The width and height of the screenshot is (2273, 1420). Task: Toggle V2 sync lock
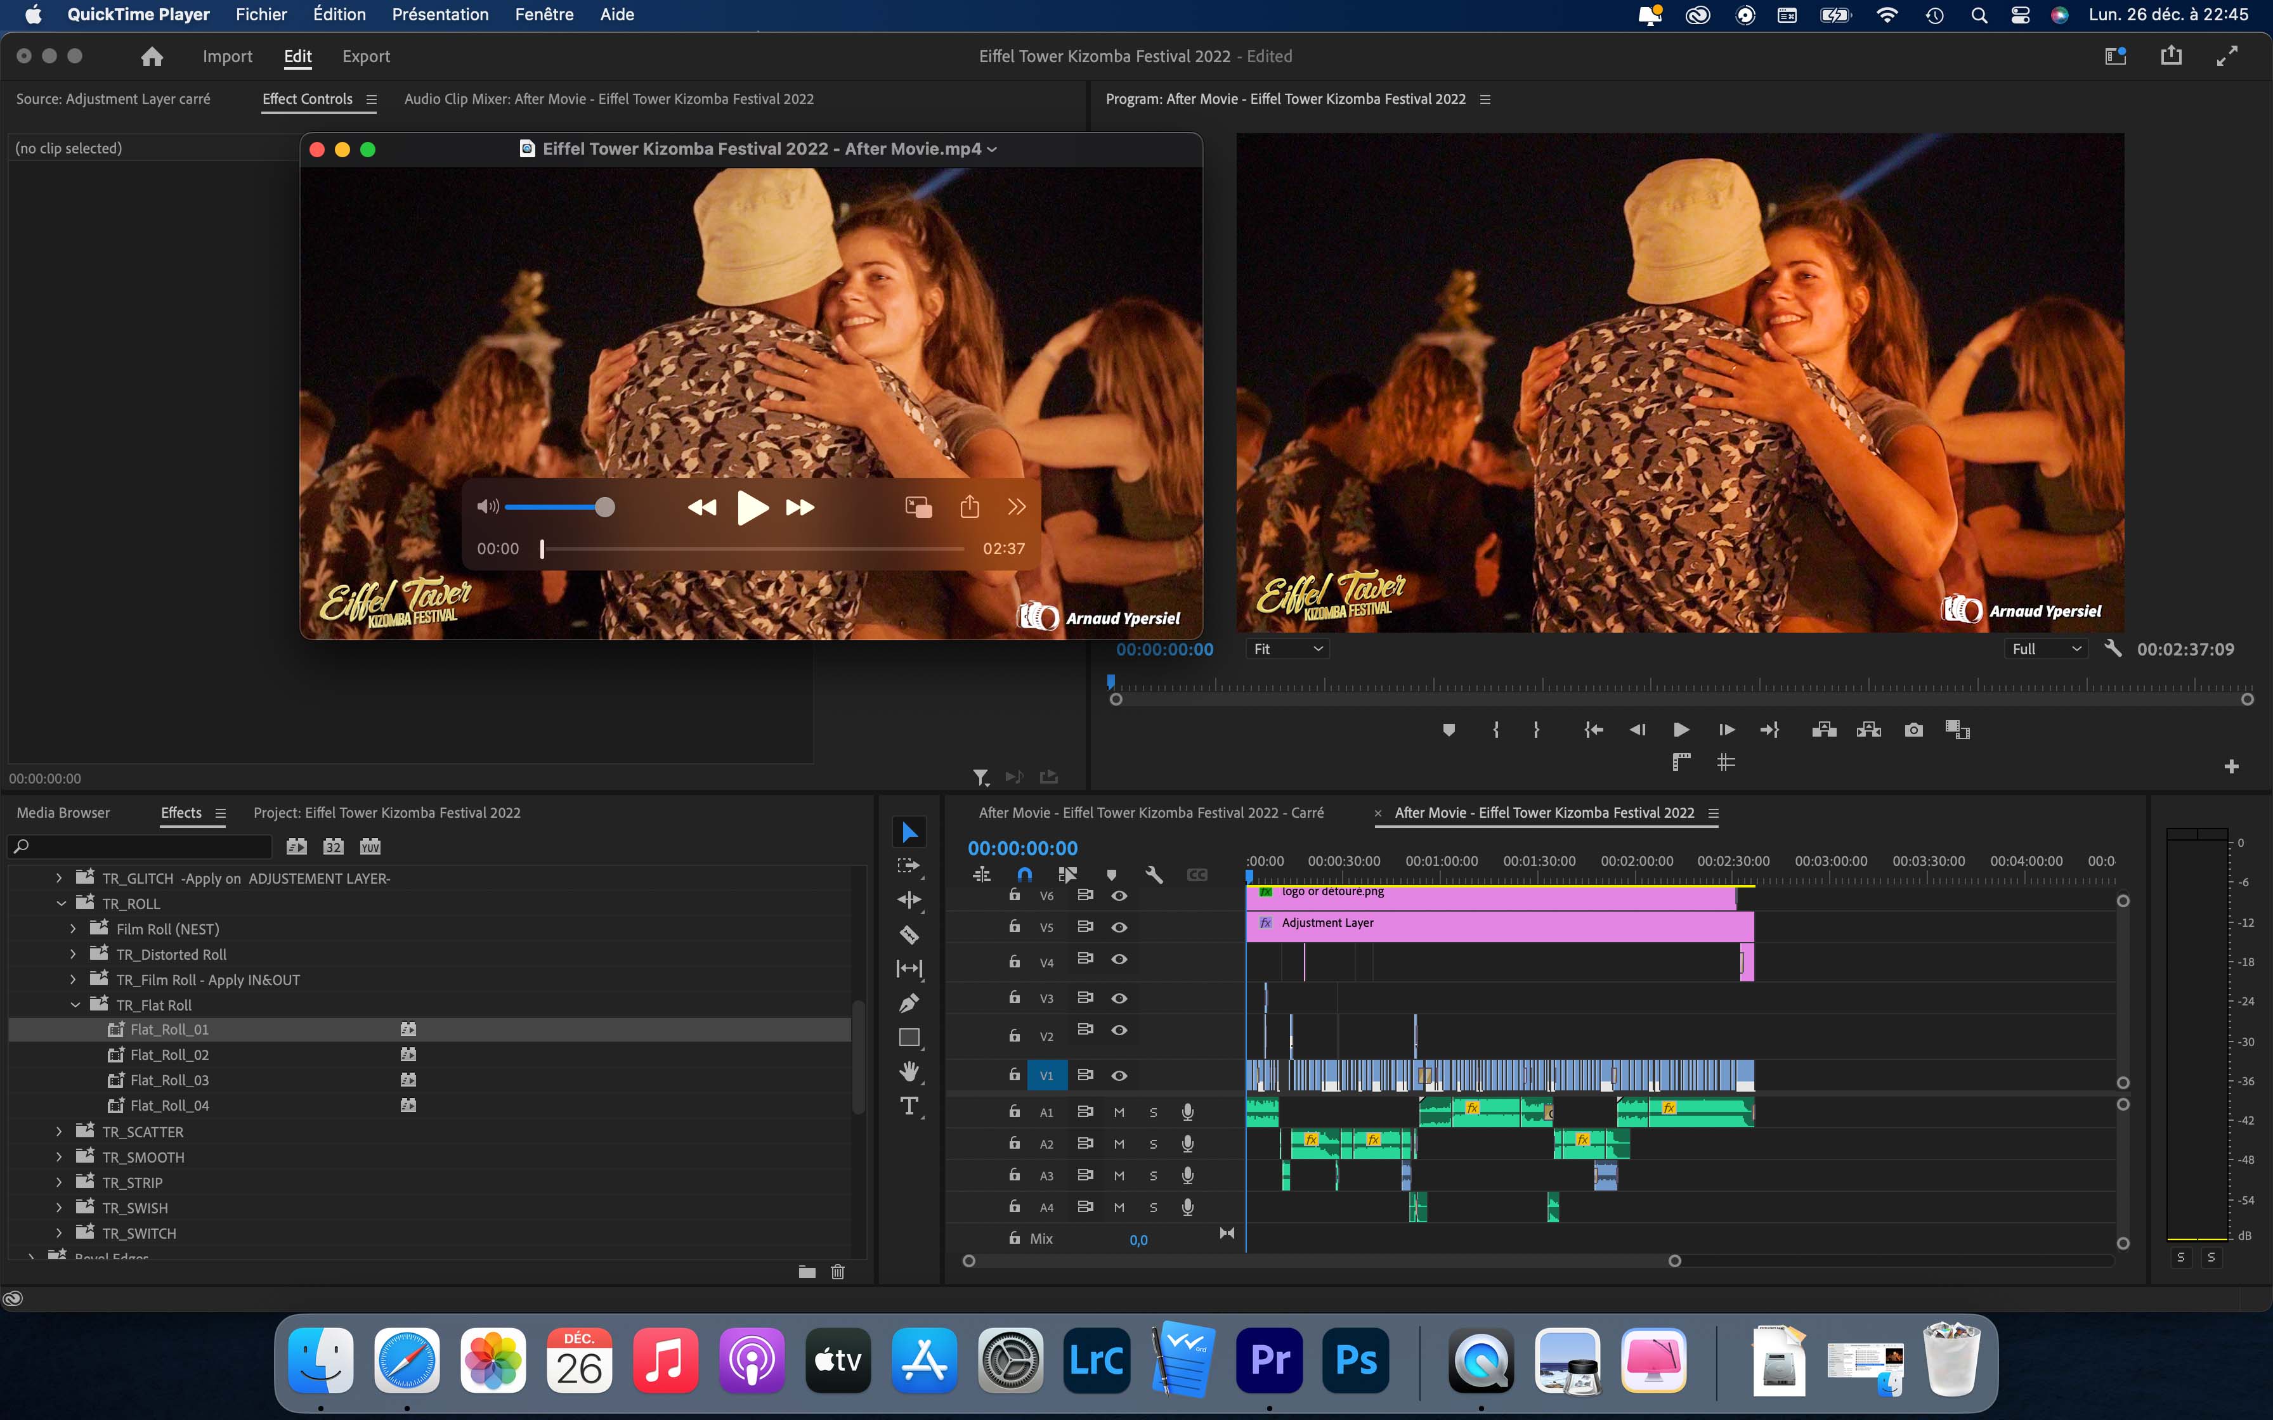tap(1085, 1029)
